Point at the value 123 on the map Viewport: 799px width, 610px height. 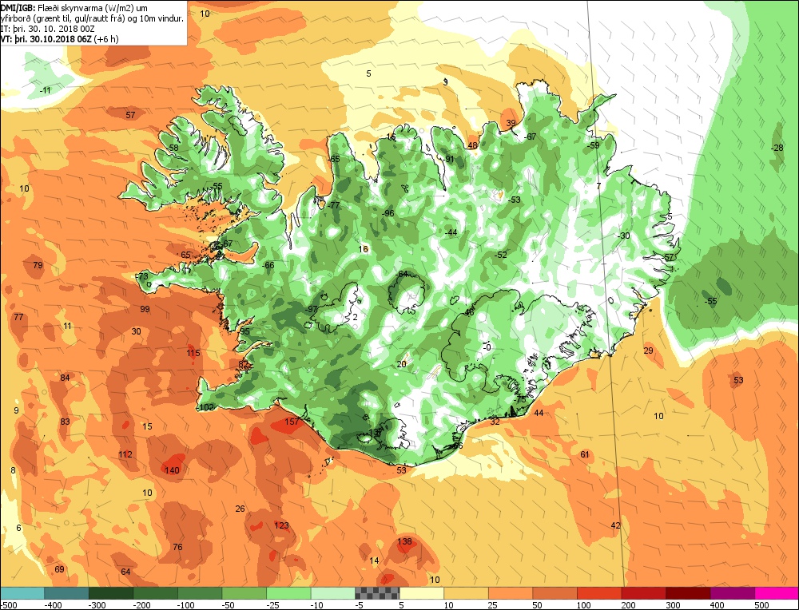pos(281,525)
